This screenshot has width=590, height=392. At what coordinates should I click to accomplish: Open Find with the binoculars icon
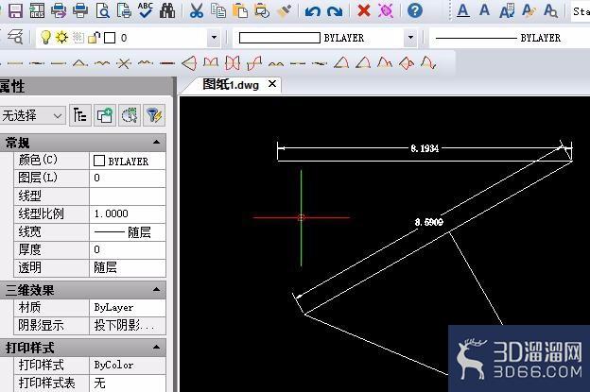[x=167, y=10]
